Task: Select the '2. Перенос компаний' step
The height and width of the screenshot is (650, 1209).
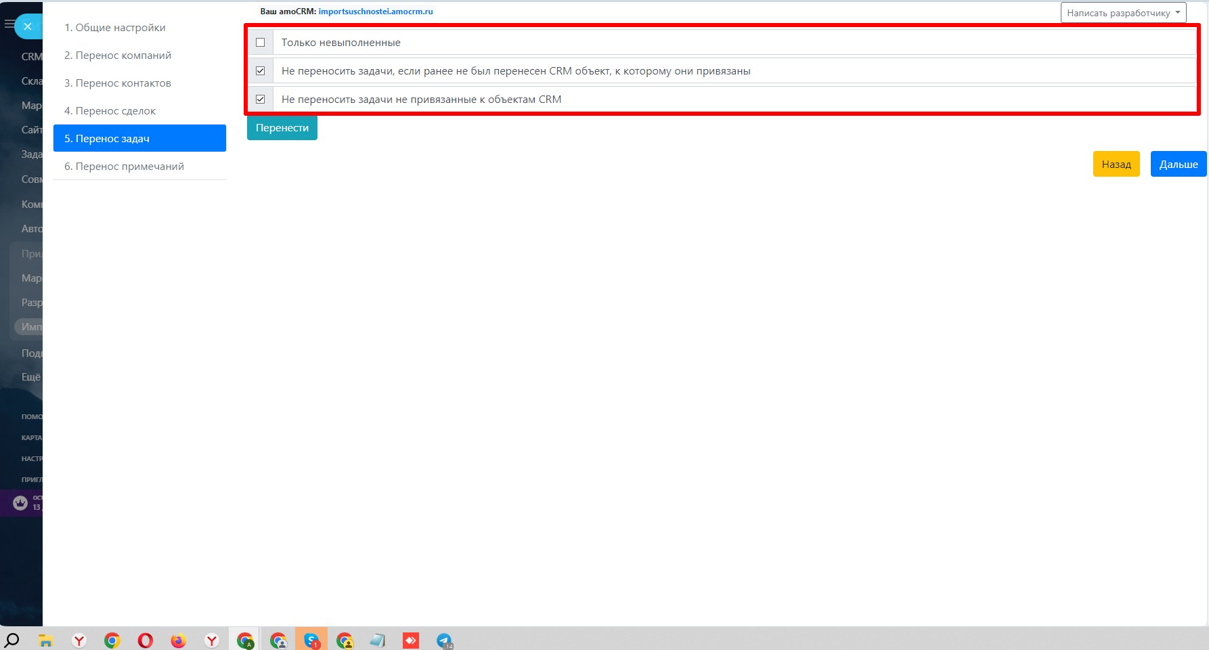Action: [x=139, y=56]
